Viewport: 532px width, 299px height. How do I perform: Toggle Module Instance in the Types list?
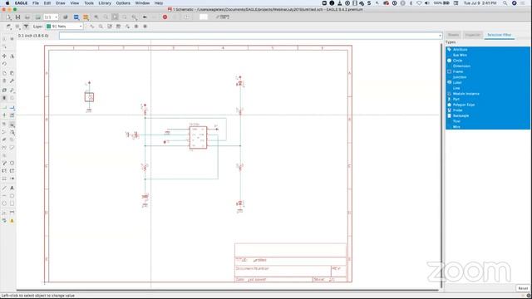[488, 94]
